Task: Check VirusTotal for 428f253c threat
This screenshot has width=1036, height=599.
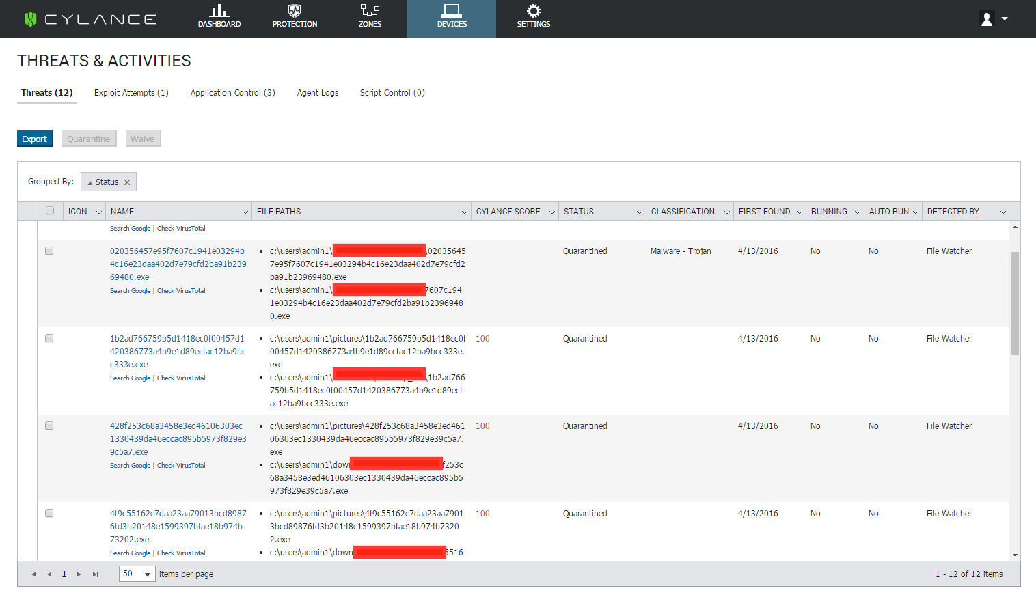Action: coord(181,466)
